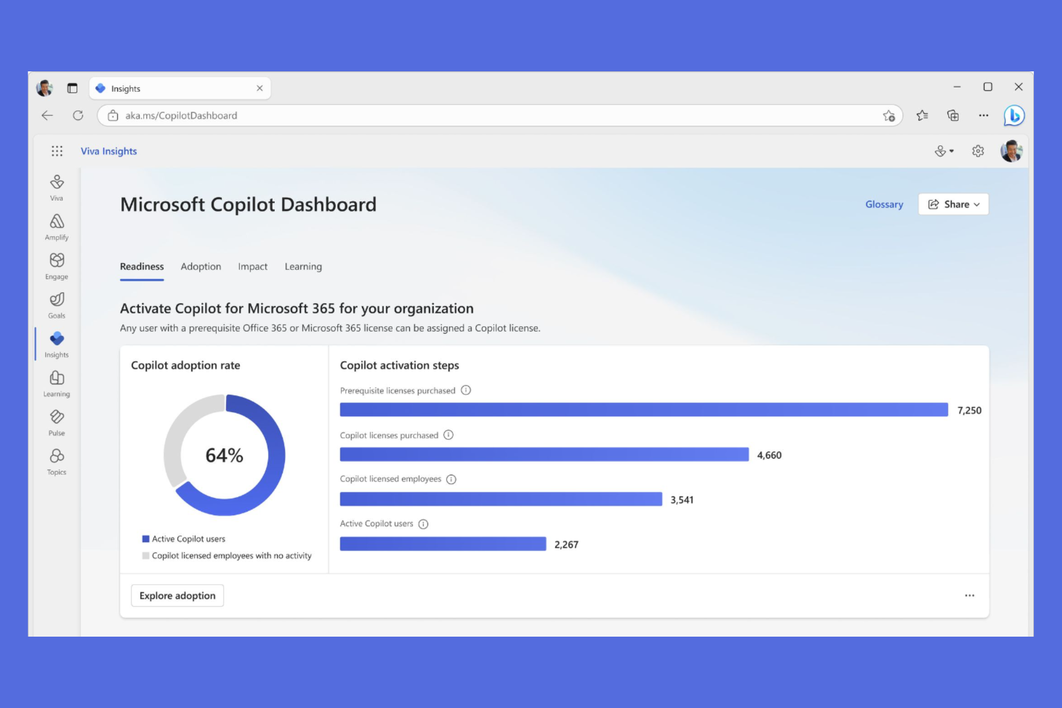Open the browser profile avatar
The image size is (1062, 708).
pos(44,88)
